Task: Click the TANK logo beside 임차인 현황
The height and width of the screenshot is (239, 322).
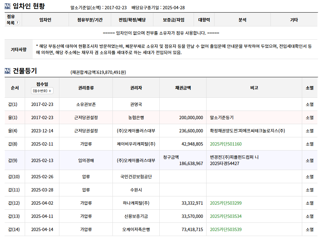Action: pos(7,6)
